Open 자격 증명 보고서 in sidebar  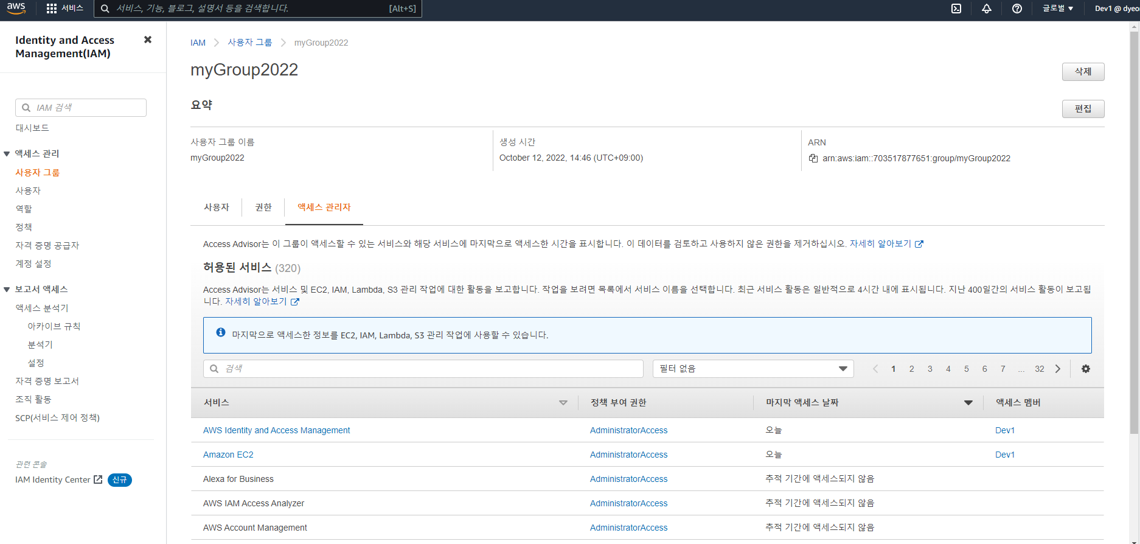click(x=47, y=381)
